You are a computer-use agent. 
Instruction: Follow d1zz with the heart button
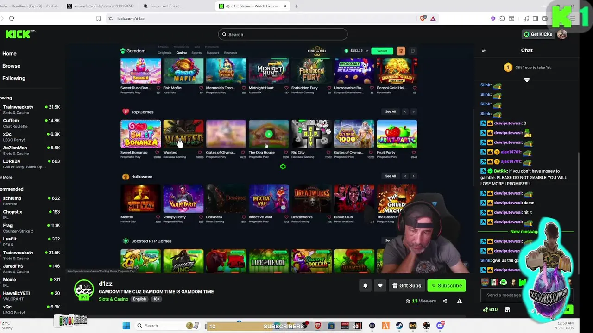coord(380,285)
